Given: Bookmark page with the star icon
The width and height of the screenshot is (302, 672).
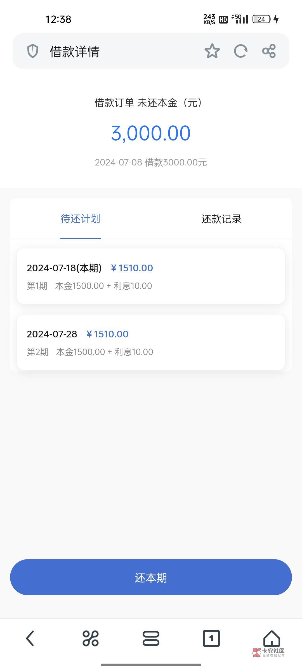Looking at the screenshot, I should [x=212, y=51].
